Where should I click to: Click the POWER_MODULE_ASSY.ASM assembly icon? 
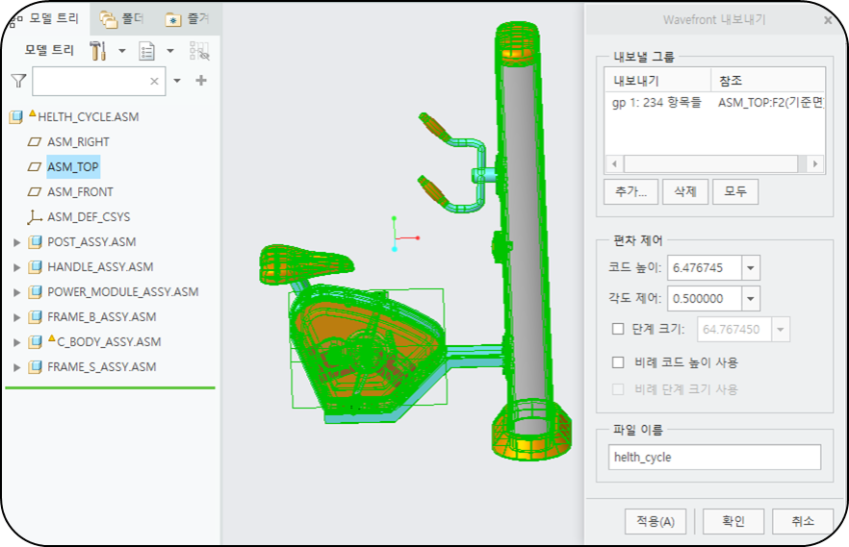pos(36,292)
